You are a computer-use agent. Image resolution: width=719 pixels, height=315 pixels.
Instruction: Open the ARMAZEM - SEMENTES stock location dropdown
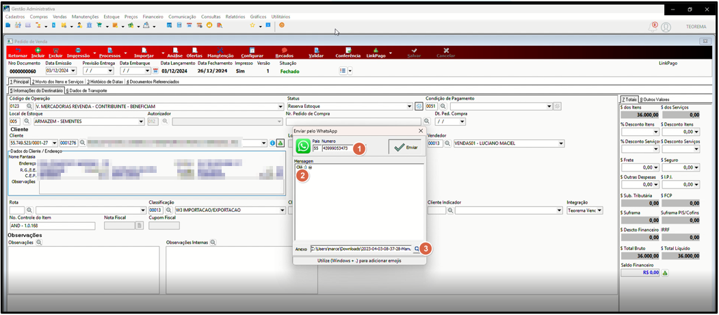[141, 122]
